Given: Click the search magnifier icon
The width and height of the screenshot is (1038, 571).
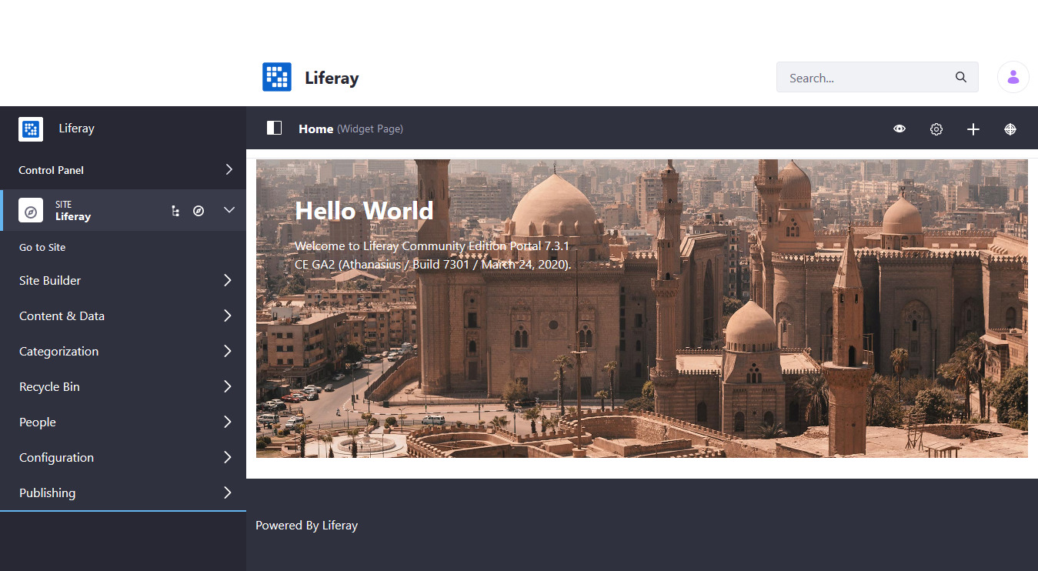Looking at the screenshot, I should tap(961, 77).
